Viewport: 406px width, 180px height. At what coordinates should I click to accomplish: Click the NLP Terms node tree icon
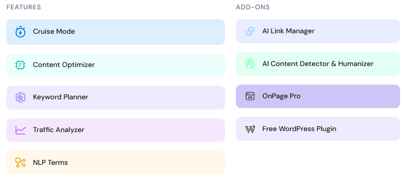click(21, 162)
